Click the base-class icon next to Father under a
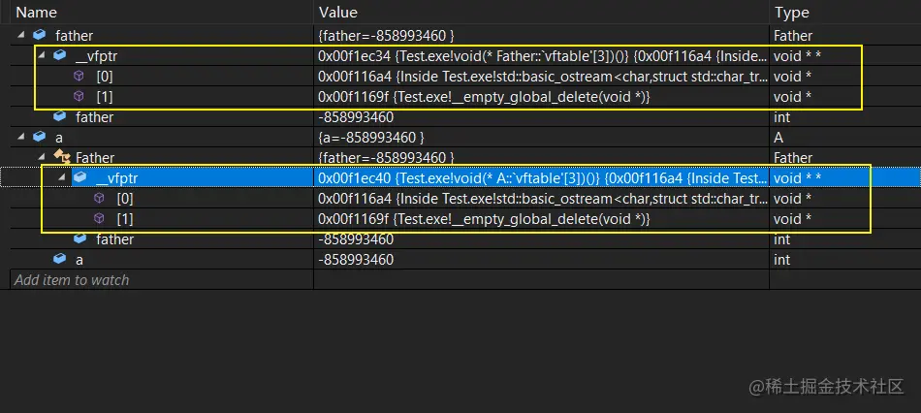Screen dimensions: 921x413 61,157
